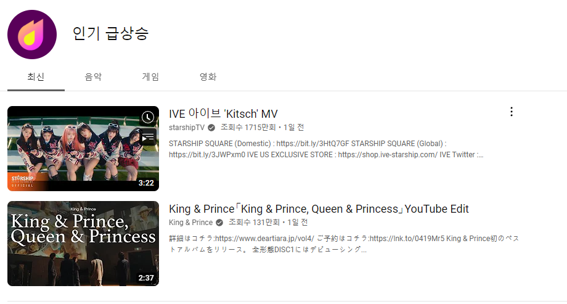This screenshot has width=567, height=304.
Task: Switch to the 음악 tab
Action: click(93, 76)
